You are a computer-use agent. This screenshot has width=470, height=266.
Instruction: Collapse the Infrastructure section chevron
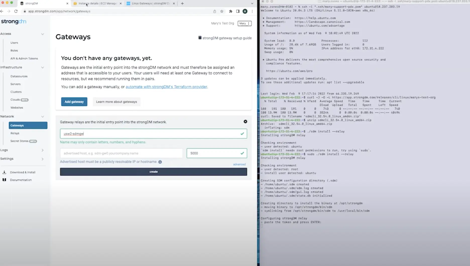click(42, 67)
